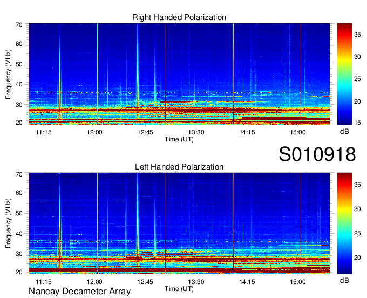Image resolution: width=367 pixels, height=298 pixels.
Task: Click 15:00 tick of Right Handed plot
Action: click(x=298, y=132)
